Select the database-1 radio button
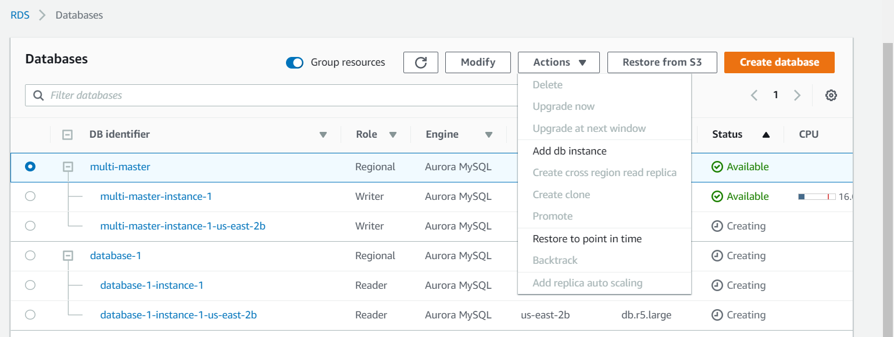894x337 pixels. tap(30, 256)
